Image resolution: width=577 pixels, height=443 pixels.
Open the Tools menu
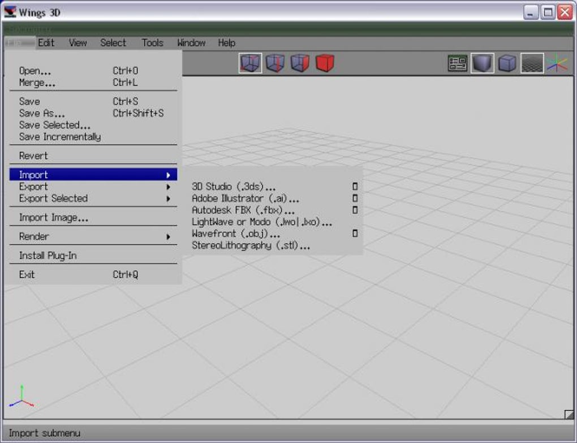pos(152,42)
